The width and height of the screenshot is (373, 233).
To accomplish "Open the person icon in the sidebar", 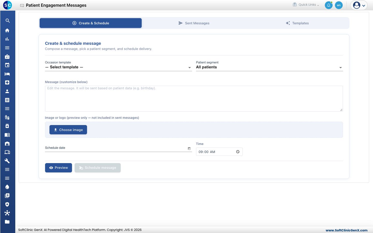I will click(7, 91).
